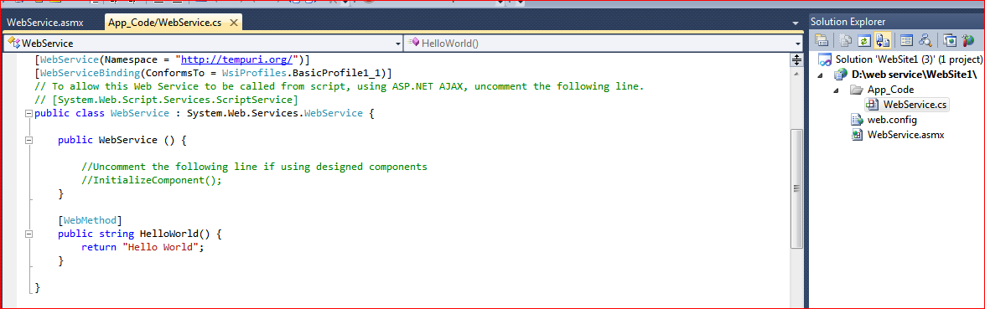The height and width of the screenshot is (309, 985).
Task: Click the "public class WebService" declaration line
Action: tap(205, 114)
